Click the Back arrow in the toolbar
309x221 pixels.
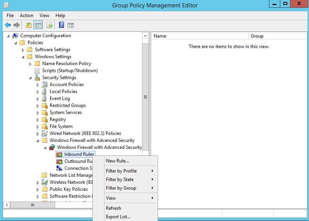[x=8, y=25]
